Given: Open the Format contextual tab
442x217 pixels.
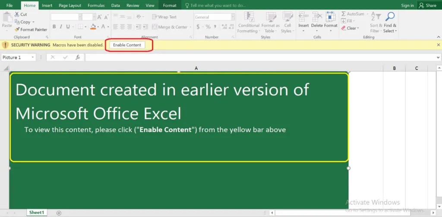Looking at the screenshot, I should (170, 5).
